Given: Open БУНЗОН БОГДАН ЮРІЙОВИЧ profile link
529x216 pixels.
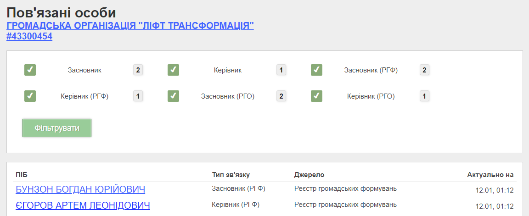Looking at the screenshot, I should 80,189.
